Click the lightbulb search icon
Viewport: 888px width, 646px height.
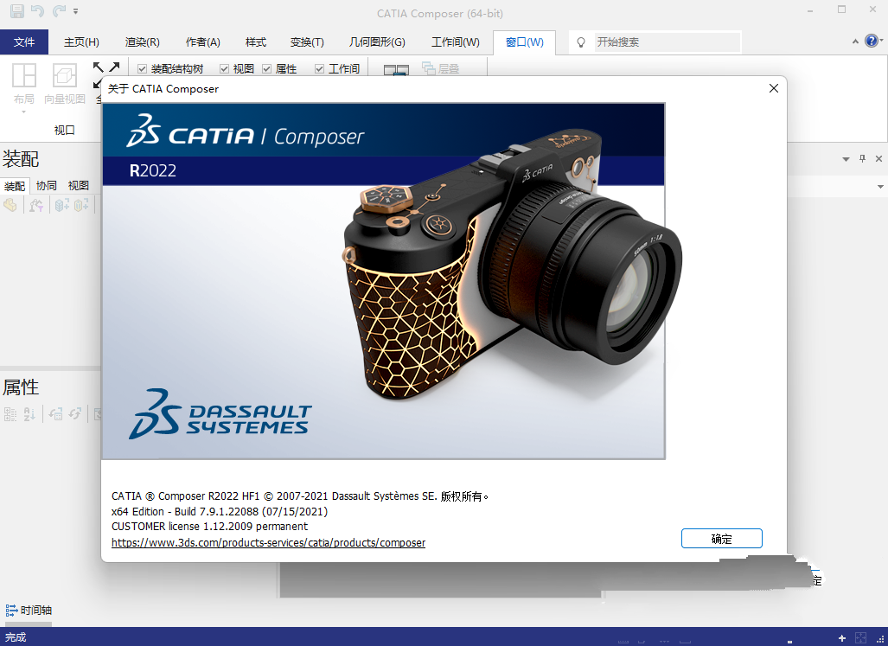pyautogui.click(x=580, y=42)
